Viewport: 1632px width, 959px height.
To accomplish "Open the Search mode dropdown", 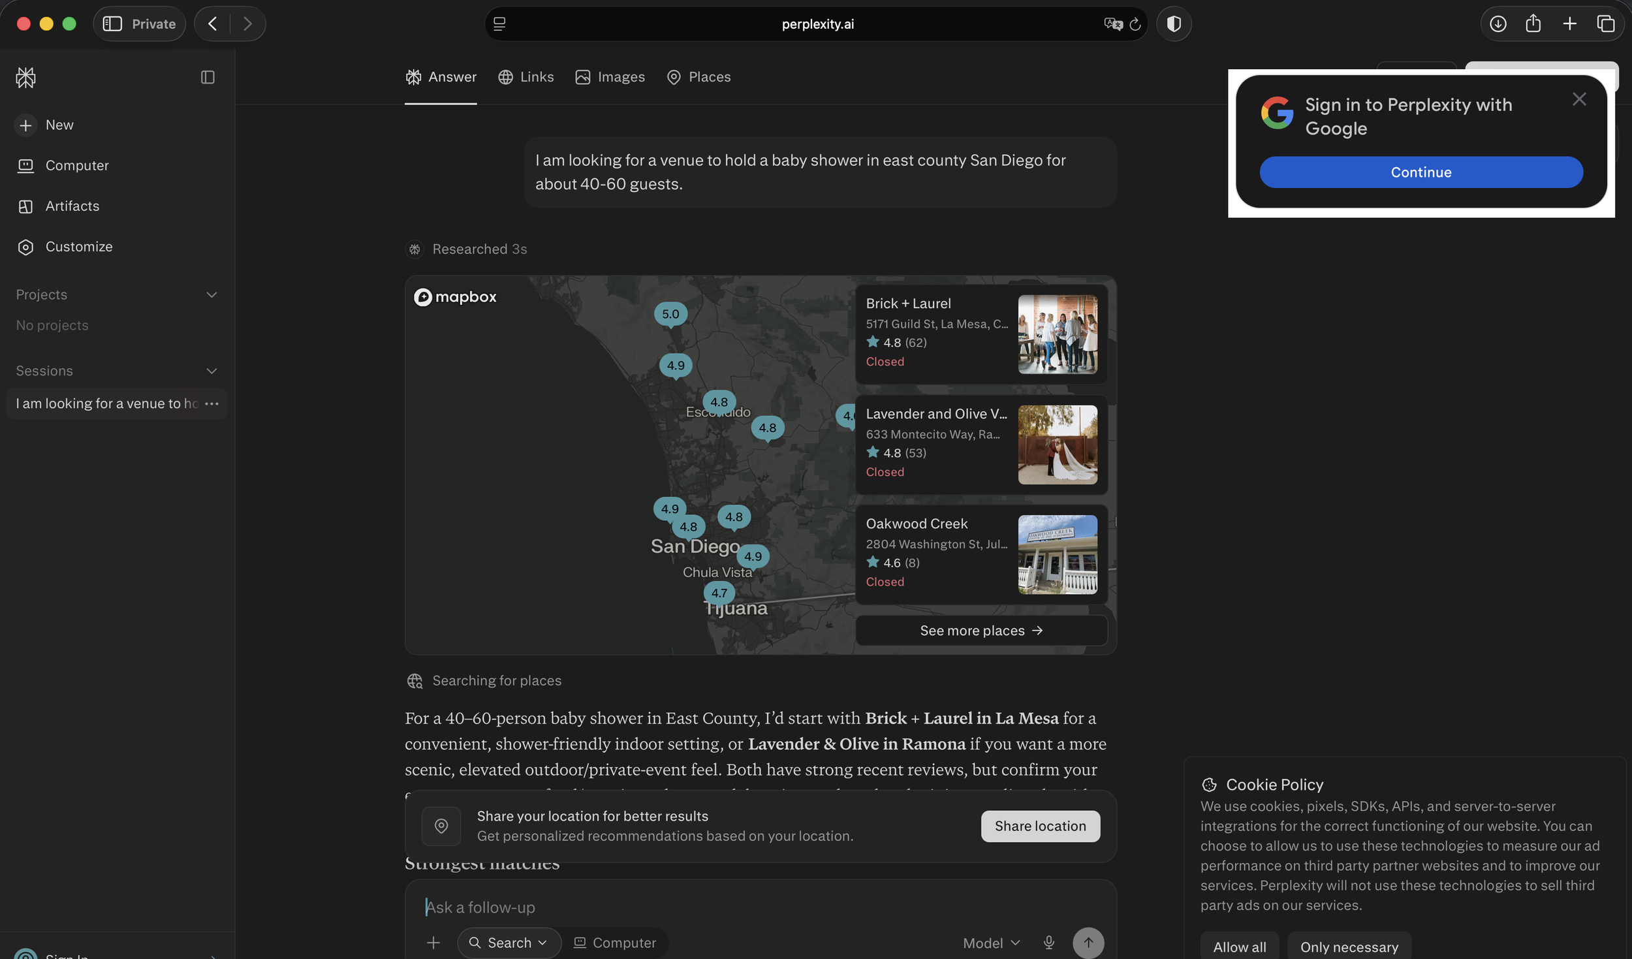I will [x=509, y=942].
